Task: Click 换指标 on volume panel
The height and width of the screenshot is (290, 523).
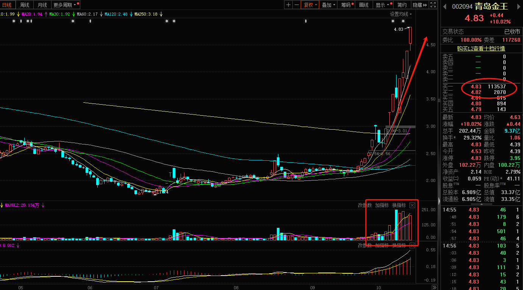Action: click(399, 205)
